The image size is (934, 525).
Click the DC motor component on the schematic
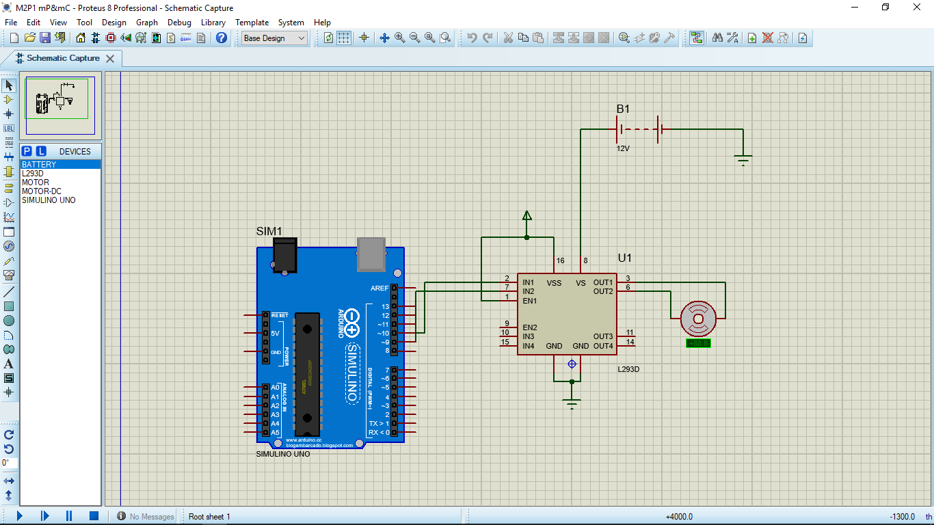(698, 319)
